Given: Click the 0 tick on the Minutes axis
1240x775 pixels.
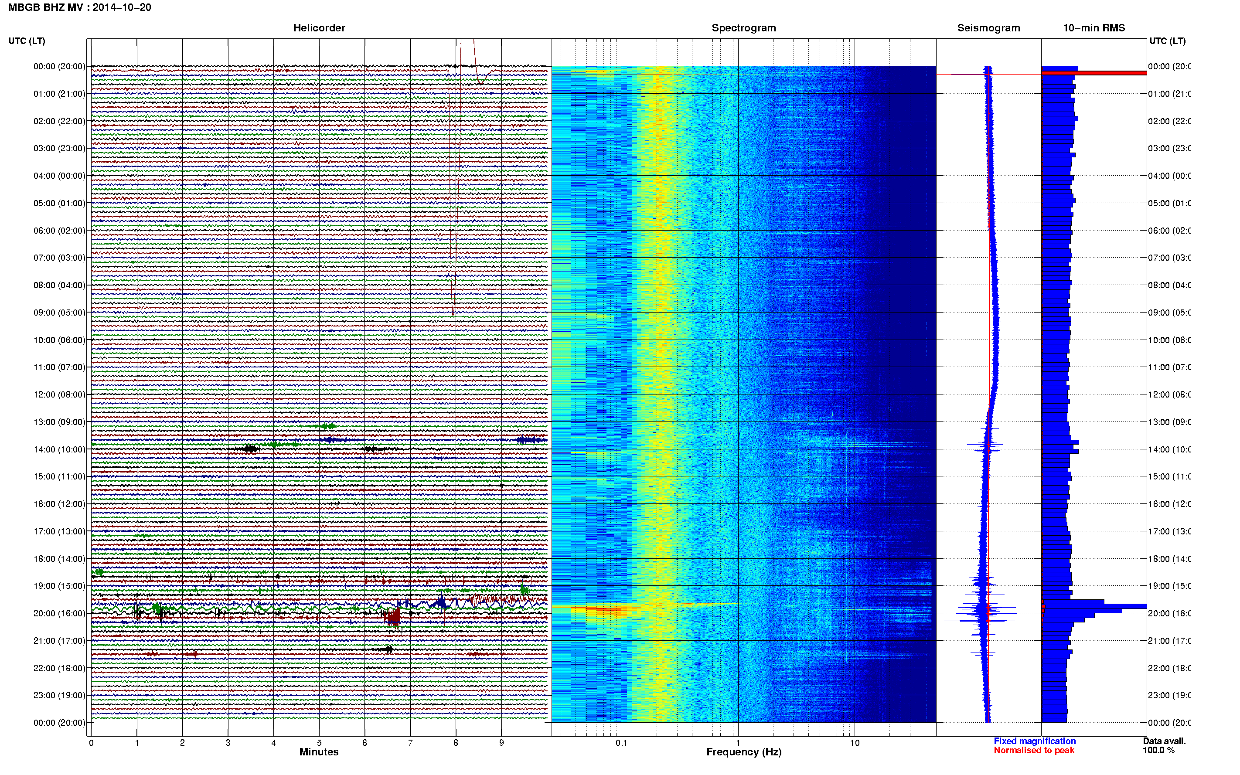Looking at the screenshot, I should (x=91, y=743).
